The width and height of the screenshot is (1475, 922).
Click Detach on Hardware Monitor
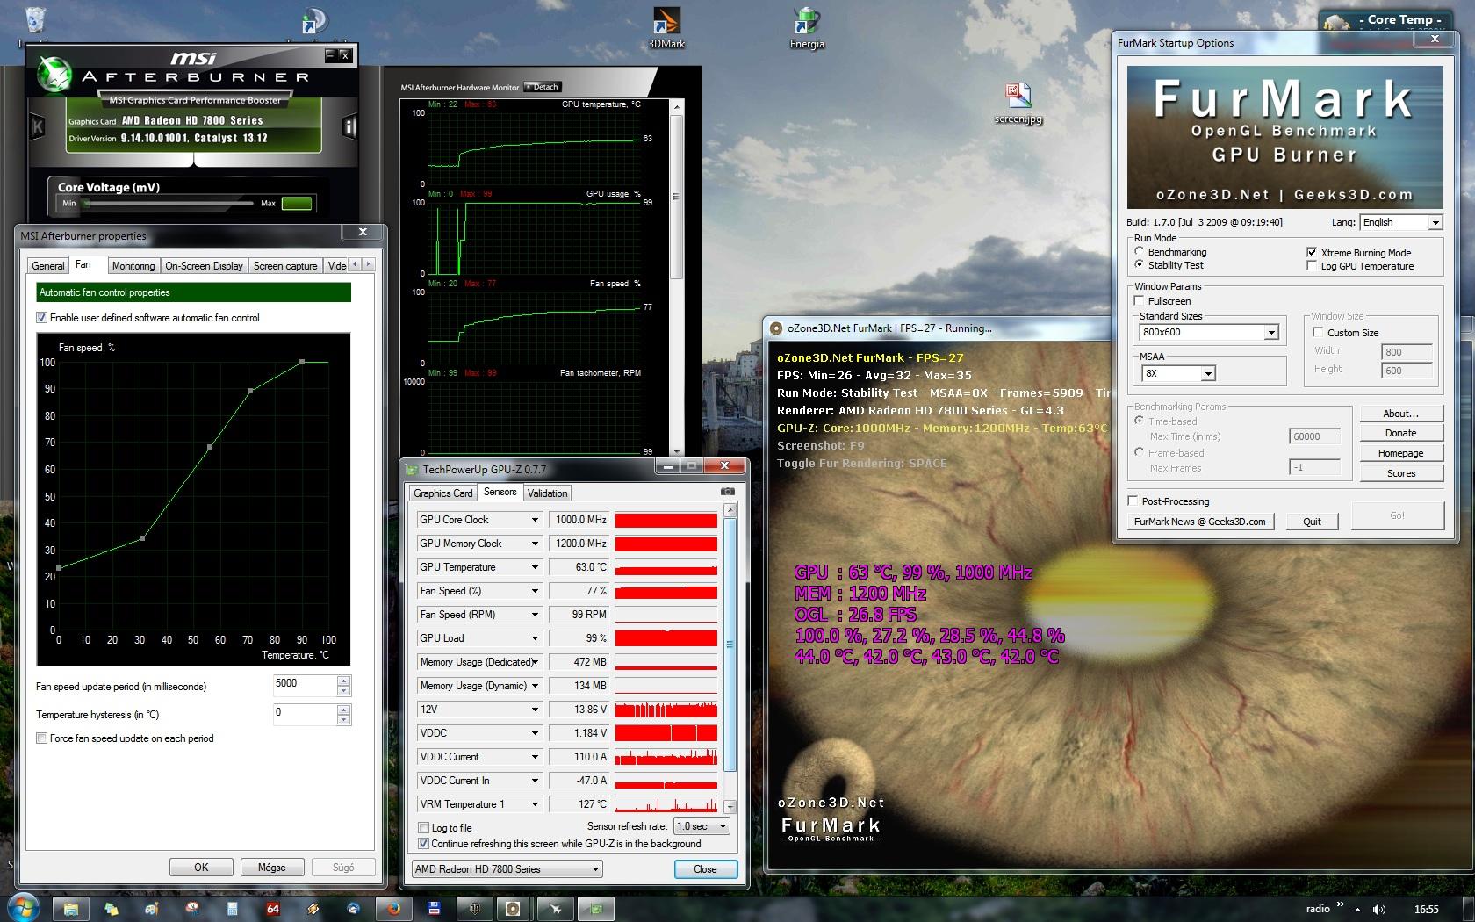[x=542, y=87]
